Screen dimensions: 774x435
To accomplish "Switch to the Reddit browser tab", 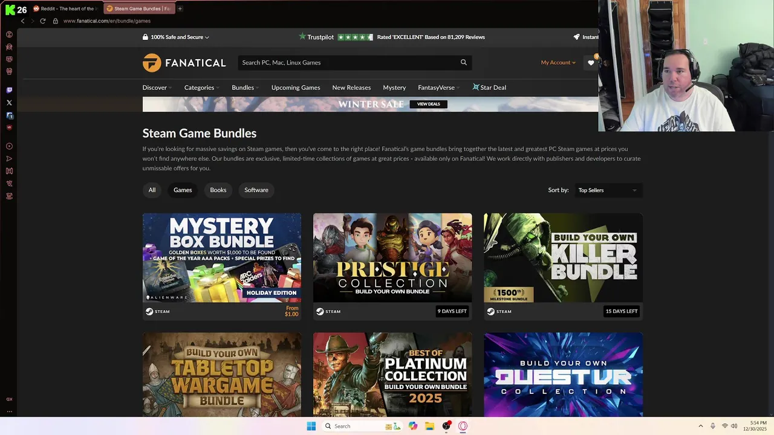I will click(67, 8).
